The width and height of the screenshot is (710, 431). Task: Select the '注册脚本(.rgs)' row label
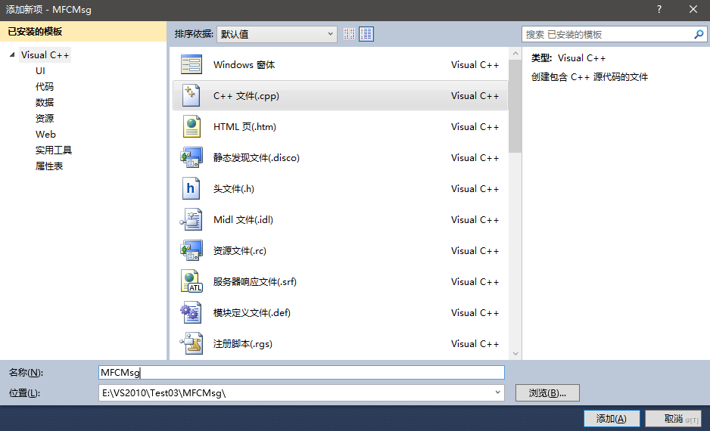[243, 344]
